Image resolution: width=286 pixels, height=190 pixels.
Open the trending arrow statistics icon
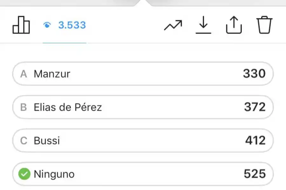click(x=173, y=25)
